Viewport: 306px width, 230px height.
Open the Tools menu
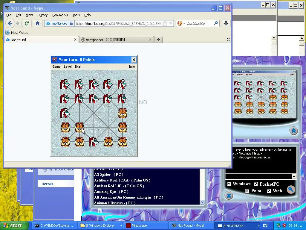(76, 15)
